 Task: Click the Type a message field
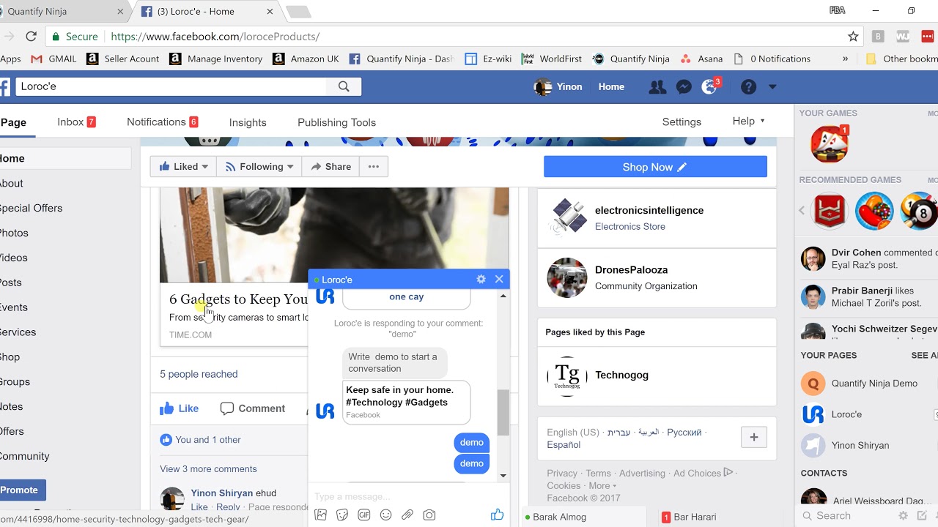pyautogui.click(x=399, y=496)
